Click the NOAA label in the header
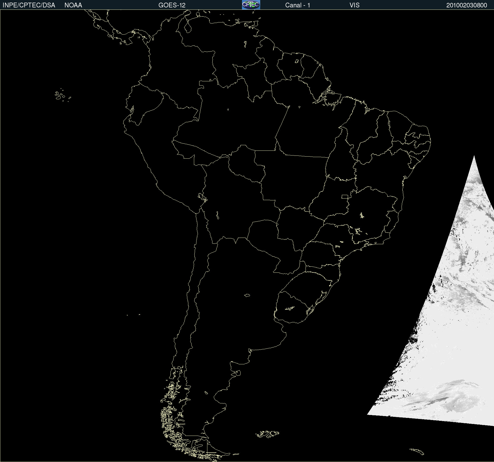 click(73, 5)
